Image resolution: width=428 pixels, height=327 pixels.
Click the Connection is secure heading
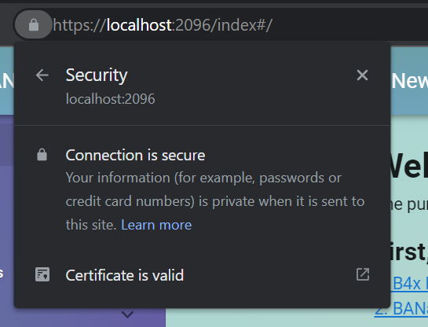click(x=135, y=155)
